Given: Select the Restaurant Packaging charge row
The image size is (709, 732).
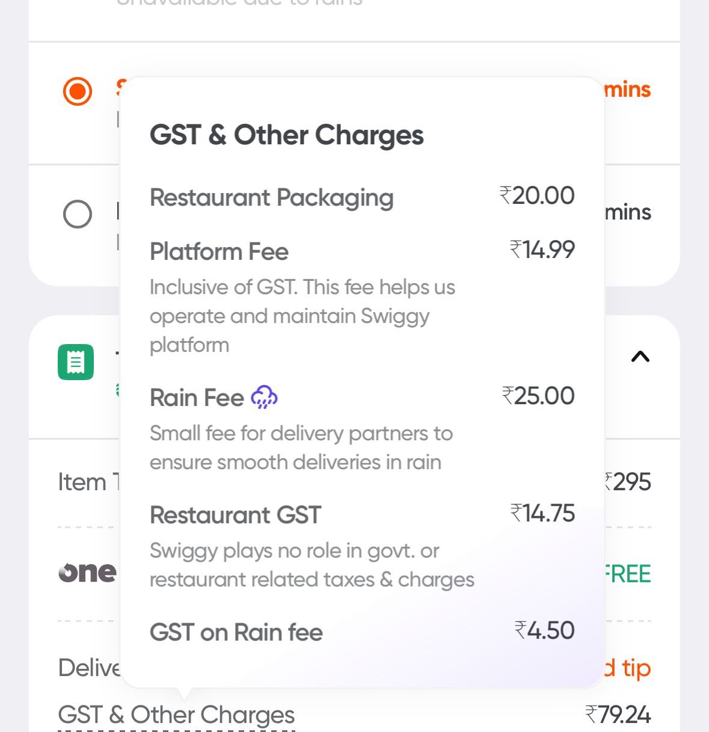Looking at the screenshot, I should coord(272,197).
